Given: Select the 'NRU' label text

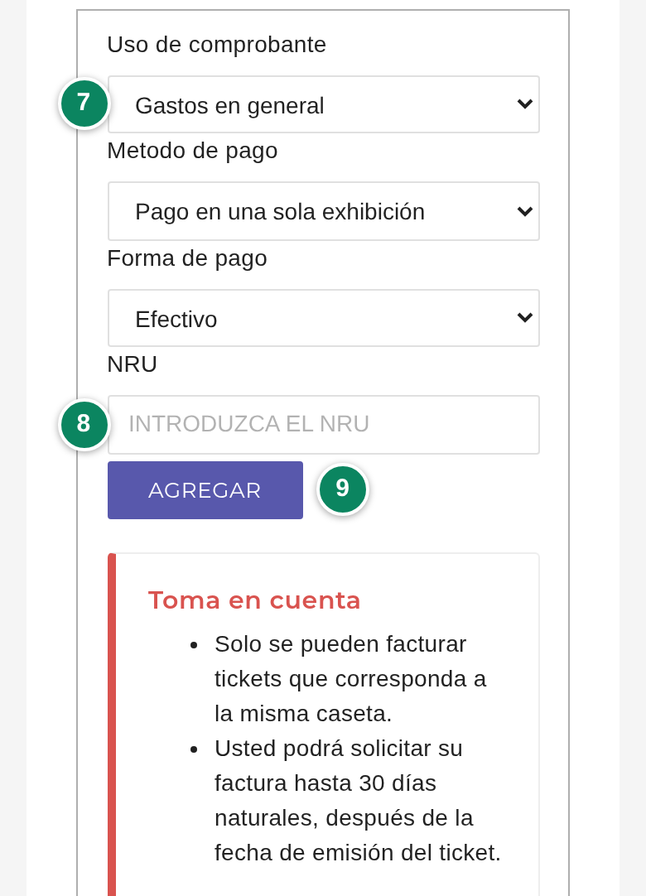Looking at the screenshot, I should [x=132, y=364].
